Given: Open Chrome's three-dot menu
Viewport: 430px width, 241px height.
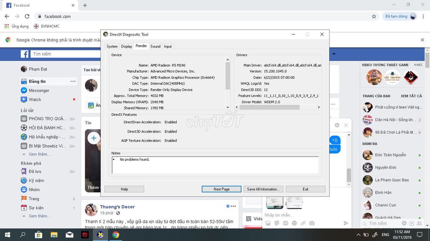Looking at the screenshot, I should (x=423, y=16).
